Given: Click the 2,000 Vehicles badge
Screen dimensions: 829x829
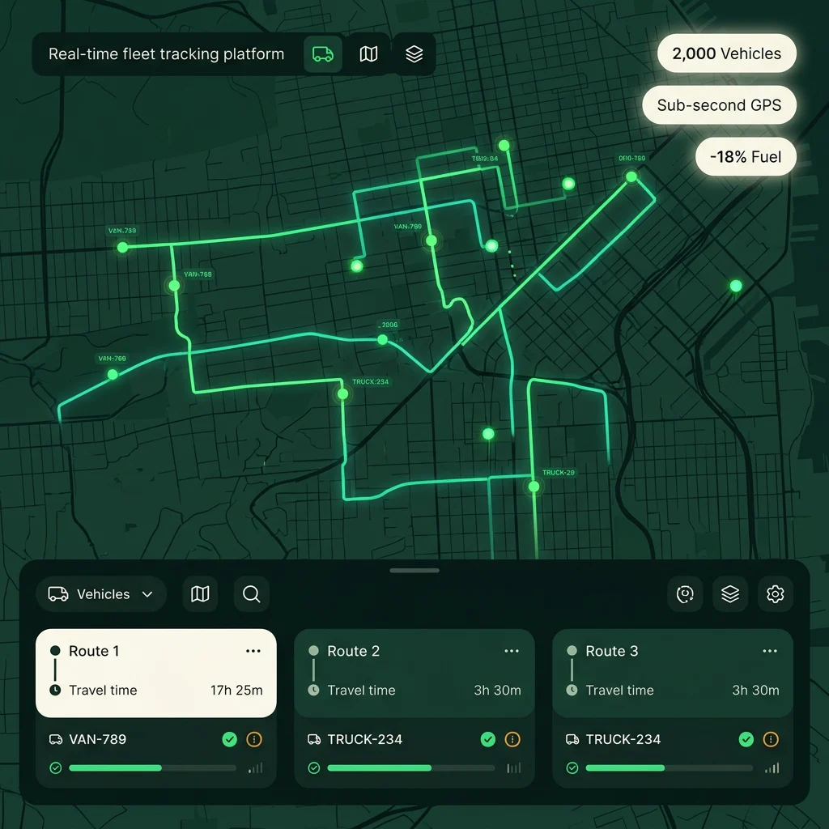Looking at the screenshot, I should coord(726,53).
